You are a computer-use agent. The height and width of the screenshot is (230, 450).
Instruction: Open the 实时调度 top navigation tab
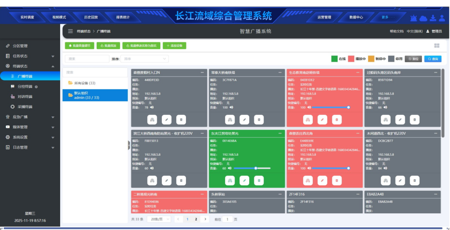point(27,17)
